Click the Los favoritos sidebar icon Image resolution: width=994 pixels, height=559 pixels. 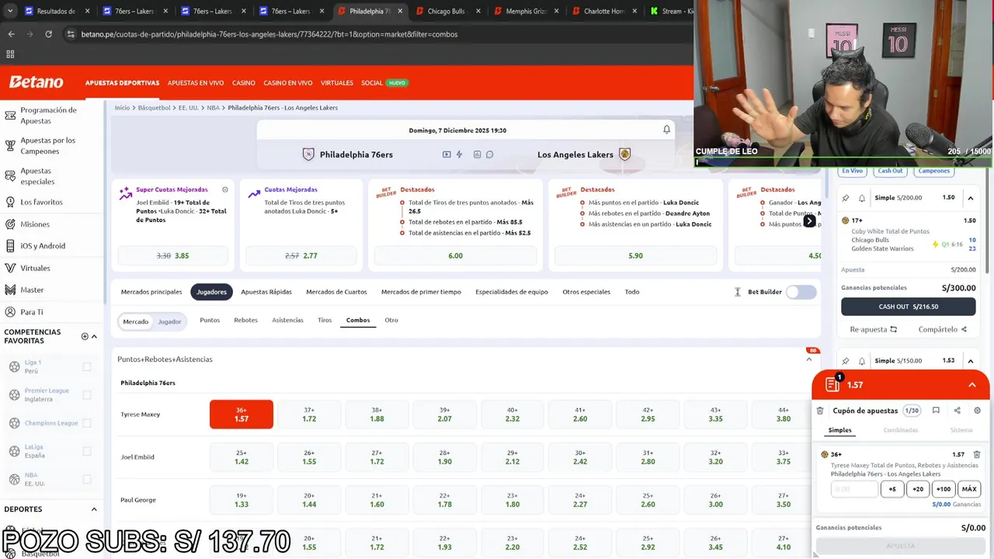click(10, 202)
